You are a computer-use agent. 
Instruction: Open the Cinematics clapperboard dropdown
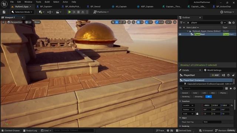pyautogui.click(x=59, y=12)
